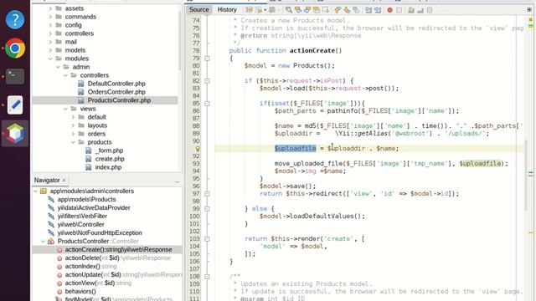The image size is (536, 301).
Task: Collapse the code fold at line 103
Action: (x=207, y=239)
